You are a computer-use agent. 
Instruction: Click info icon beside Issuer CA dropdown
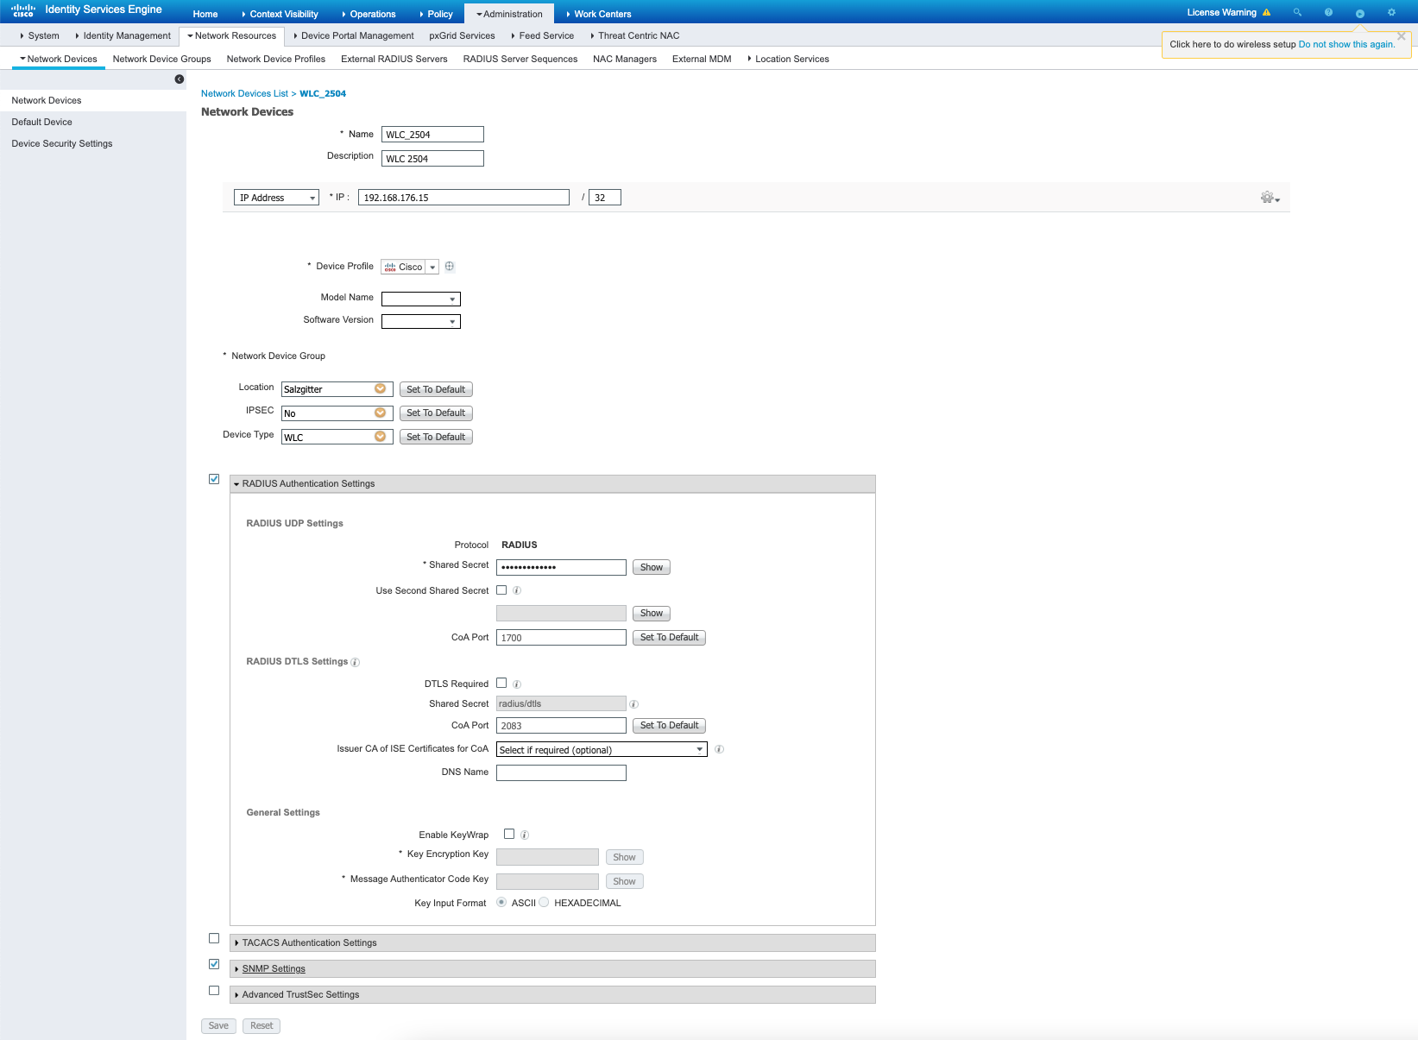point(719,750)
